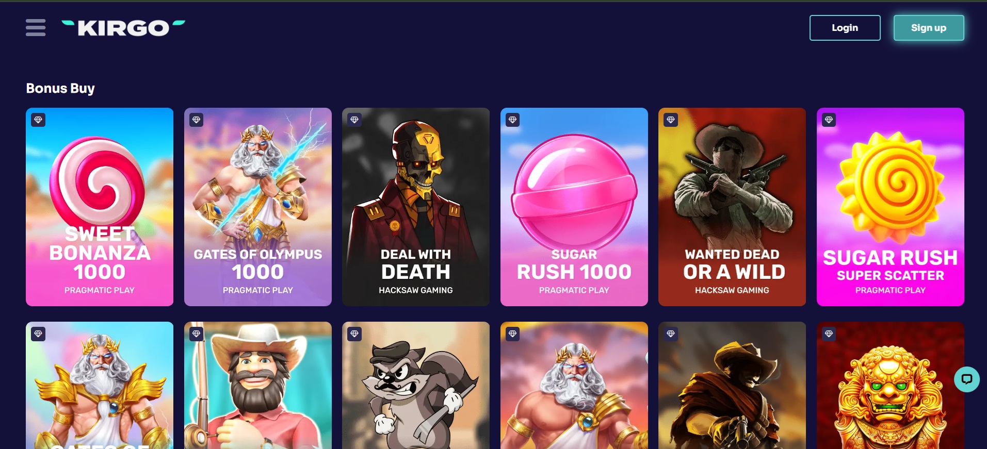Open the hamburger menu
987x449 pixels.
tap(36, 27)
